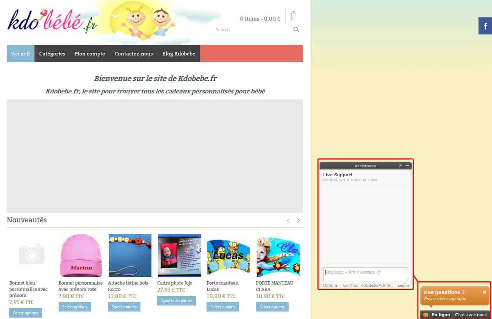
Task: Minimize the assistance chat panel
Action: coord(407,166)
